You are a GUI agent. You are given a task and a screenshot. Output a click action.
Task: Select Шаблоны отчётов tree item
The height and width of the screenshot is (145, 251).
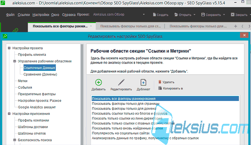32,133
